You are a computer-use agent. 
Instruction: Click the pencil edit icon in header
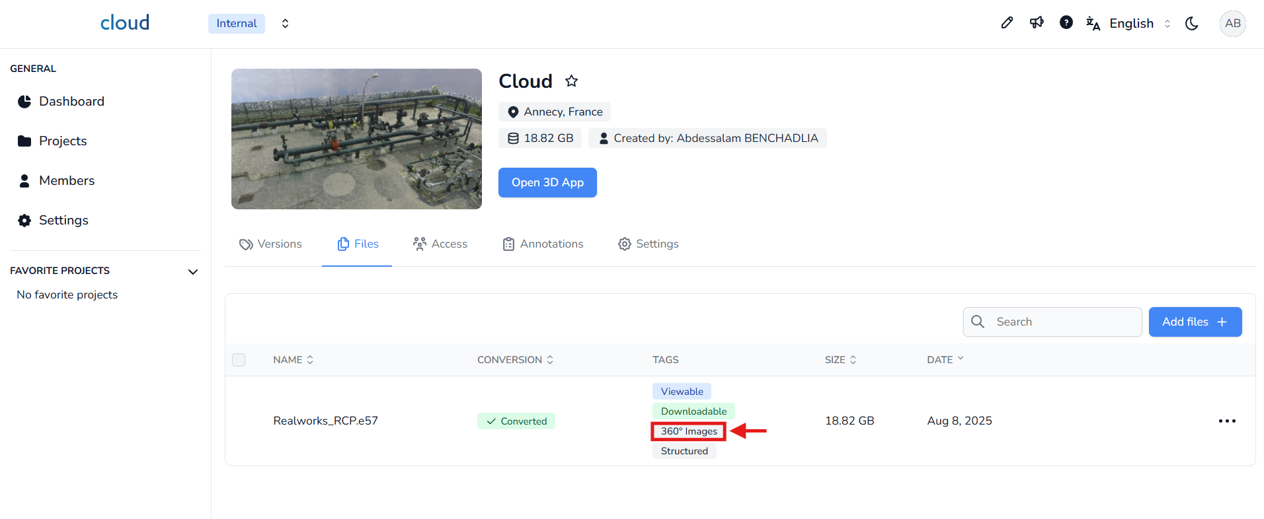pyautogui.click(x=1007, y=23)
